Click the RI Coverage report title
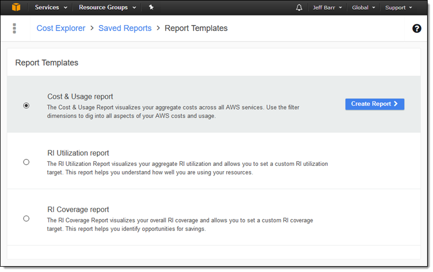 (78, 210)
